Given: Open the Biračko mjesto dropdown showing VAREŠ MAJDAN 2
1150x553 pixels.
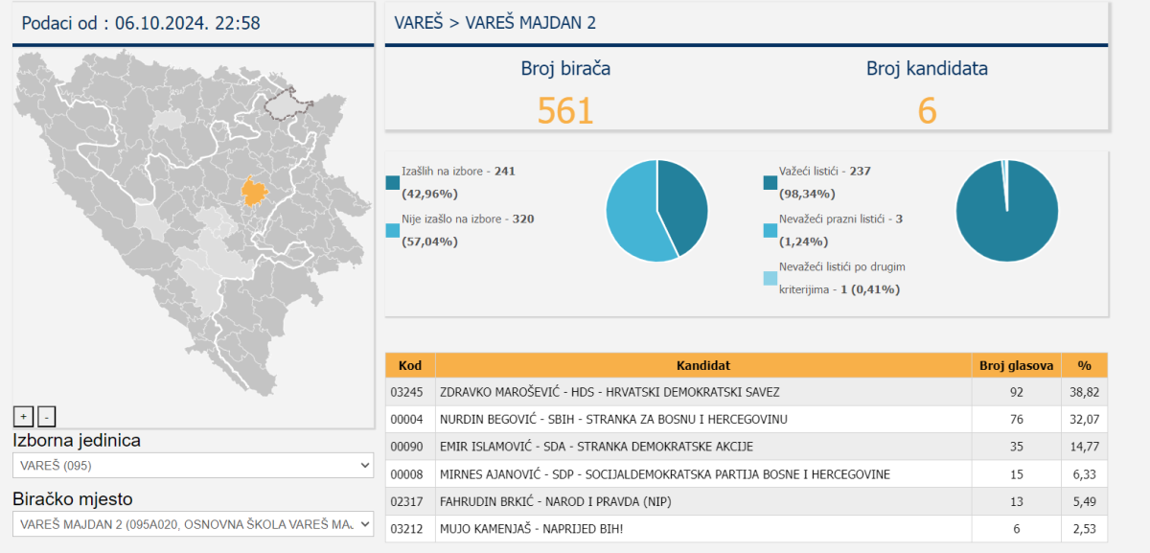Looking at the screenshot, I should 193,523.
